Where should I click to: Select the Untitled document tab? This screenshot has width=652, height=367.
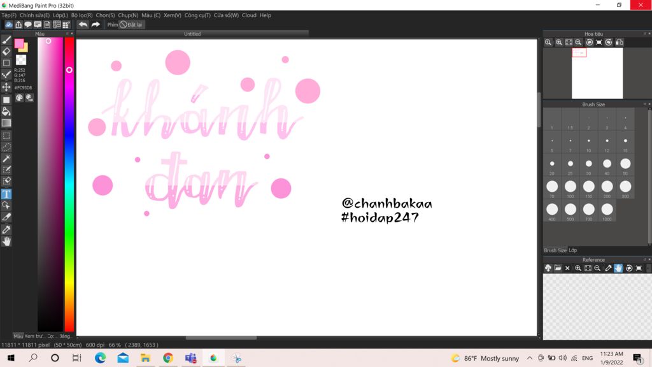[192, 34]
